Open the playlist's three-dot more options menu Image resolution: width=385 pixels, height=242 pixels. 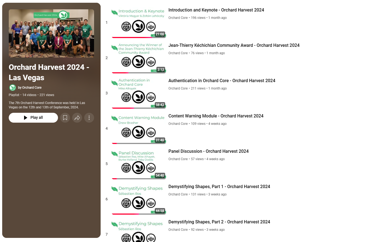click(x=89, y=118)
